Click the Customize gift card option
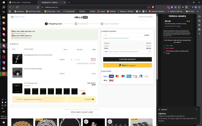The height and width of the screenshot is (126, 202). [x=82, y=92]
